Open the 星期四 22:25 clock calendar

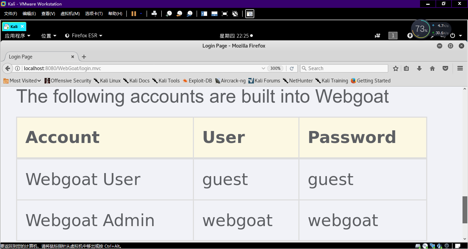[x=236, y=36]
